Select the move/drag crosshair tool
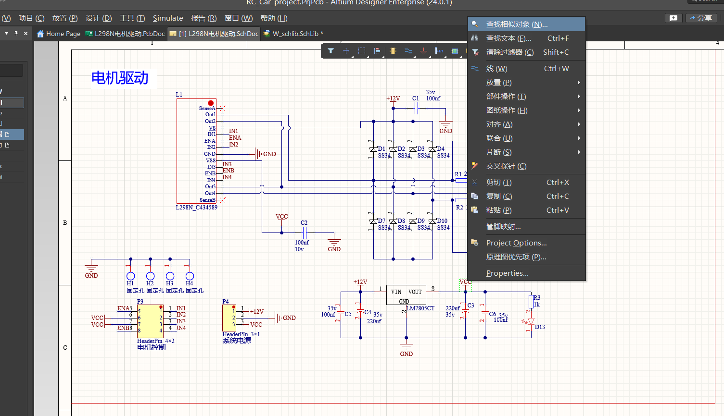The image size is (724, 416). pyautogui.click(x=346, y=51)
